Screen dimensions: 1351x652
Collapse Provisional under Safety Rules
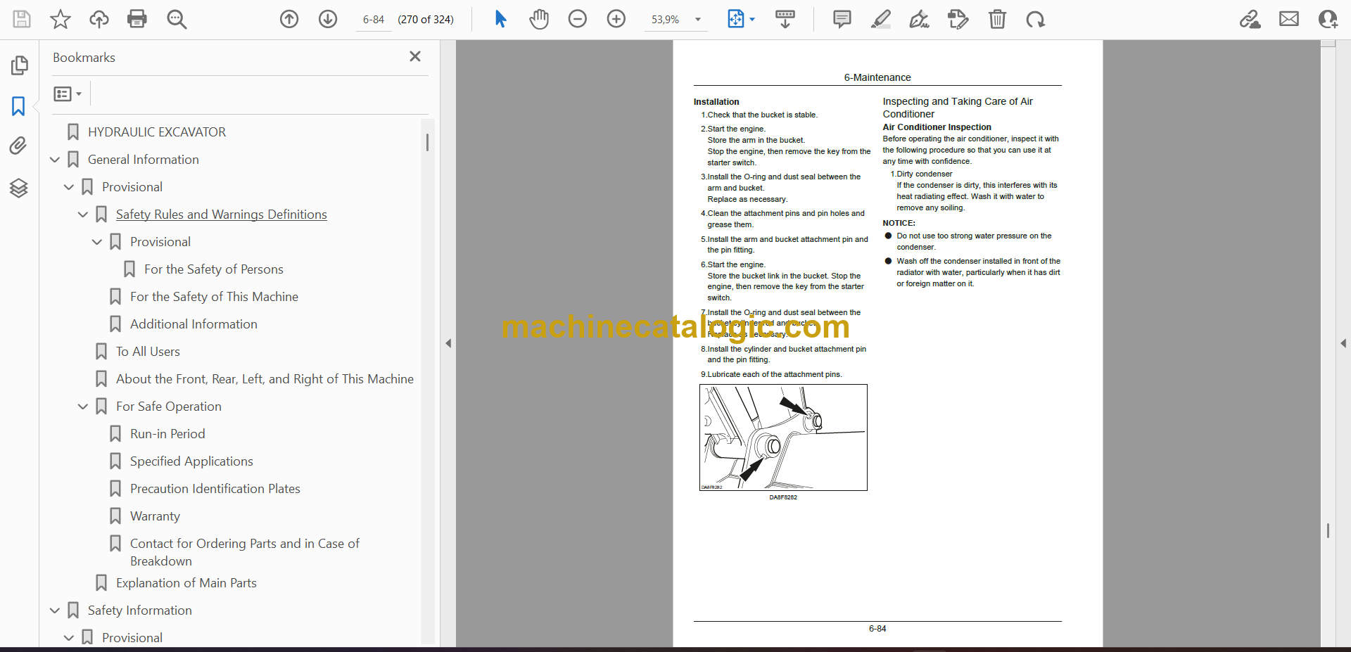(97, 242)
